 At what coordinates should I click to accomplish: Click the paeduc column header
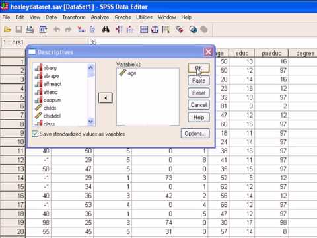(x=271, y=53)
